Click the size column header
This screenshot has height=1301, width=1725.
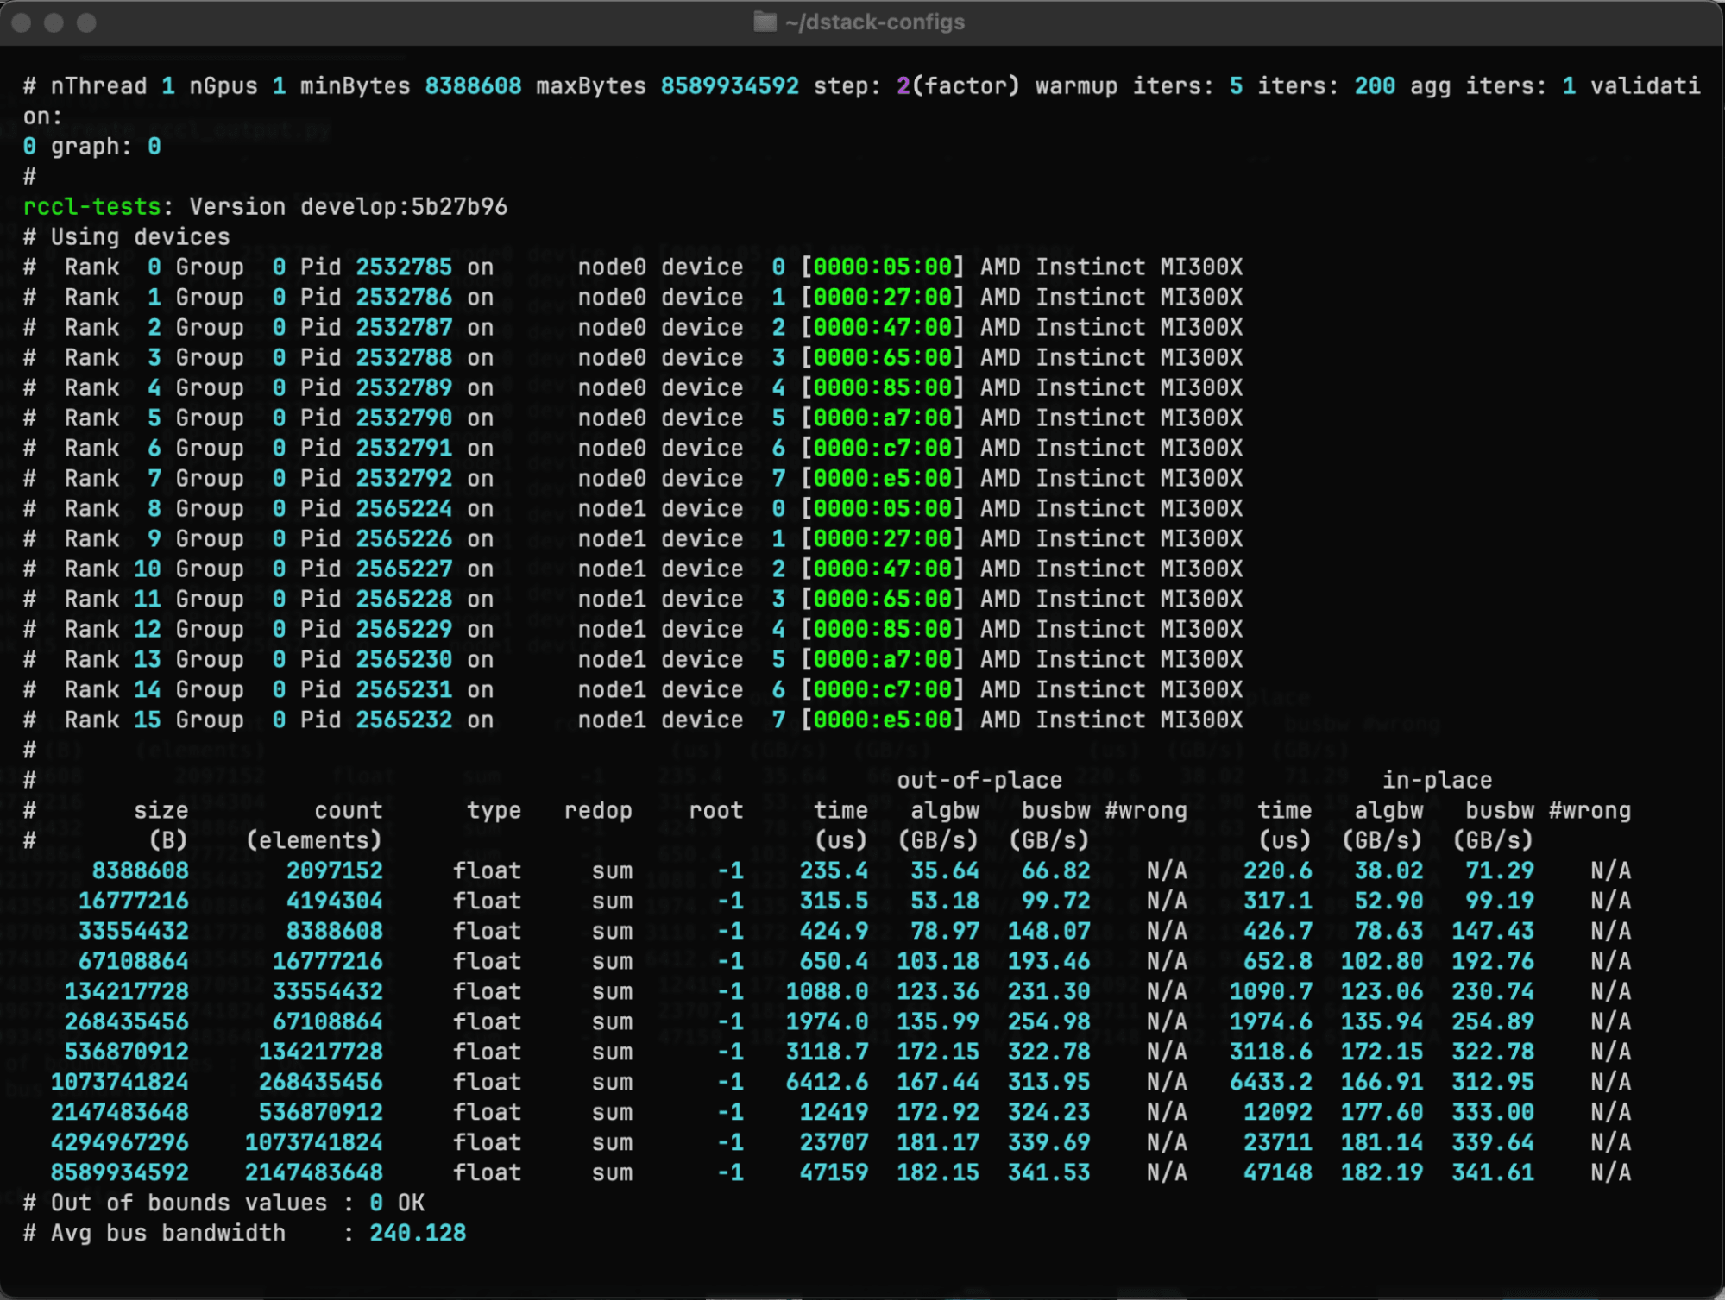(x=161, y=811)
